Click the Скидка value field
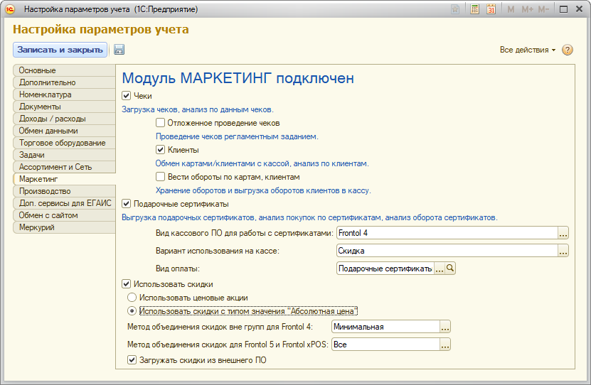591x385 pixels. [447, 251]
